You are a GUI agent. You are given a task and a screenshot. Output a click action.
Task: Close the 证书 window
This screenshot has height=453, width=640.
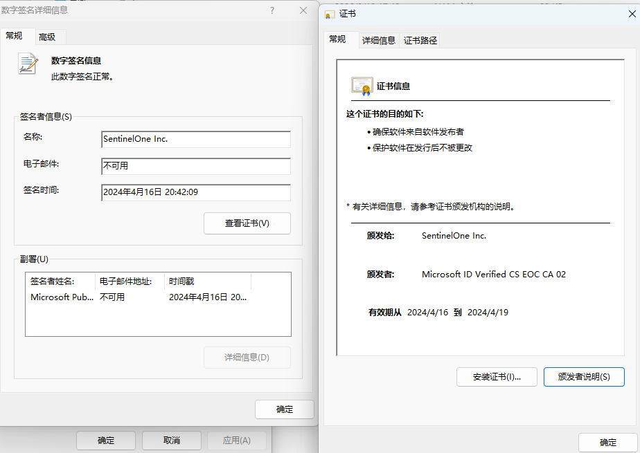pos(632,14)
